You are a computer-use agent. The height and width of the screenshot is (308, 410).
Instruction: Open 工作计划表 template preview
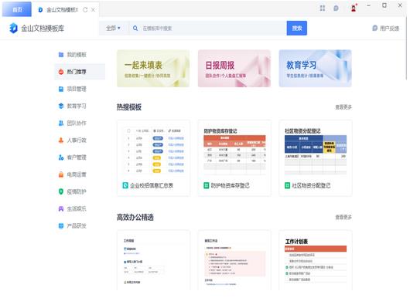316,260
